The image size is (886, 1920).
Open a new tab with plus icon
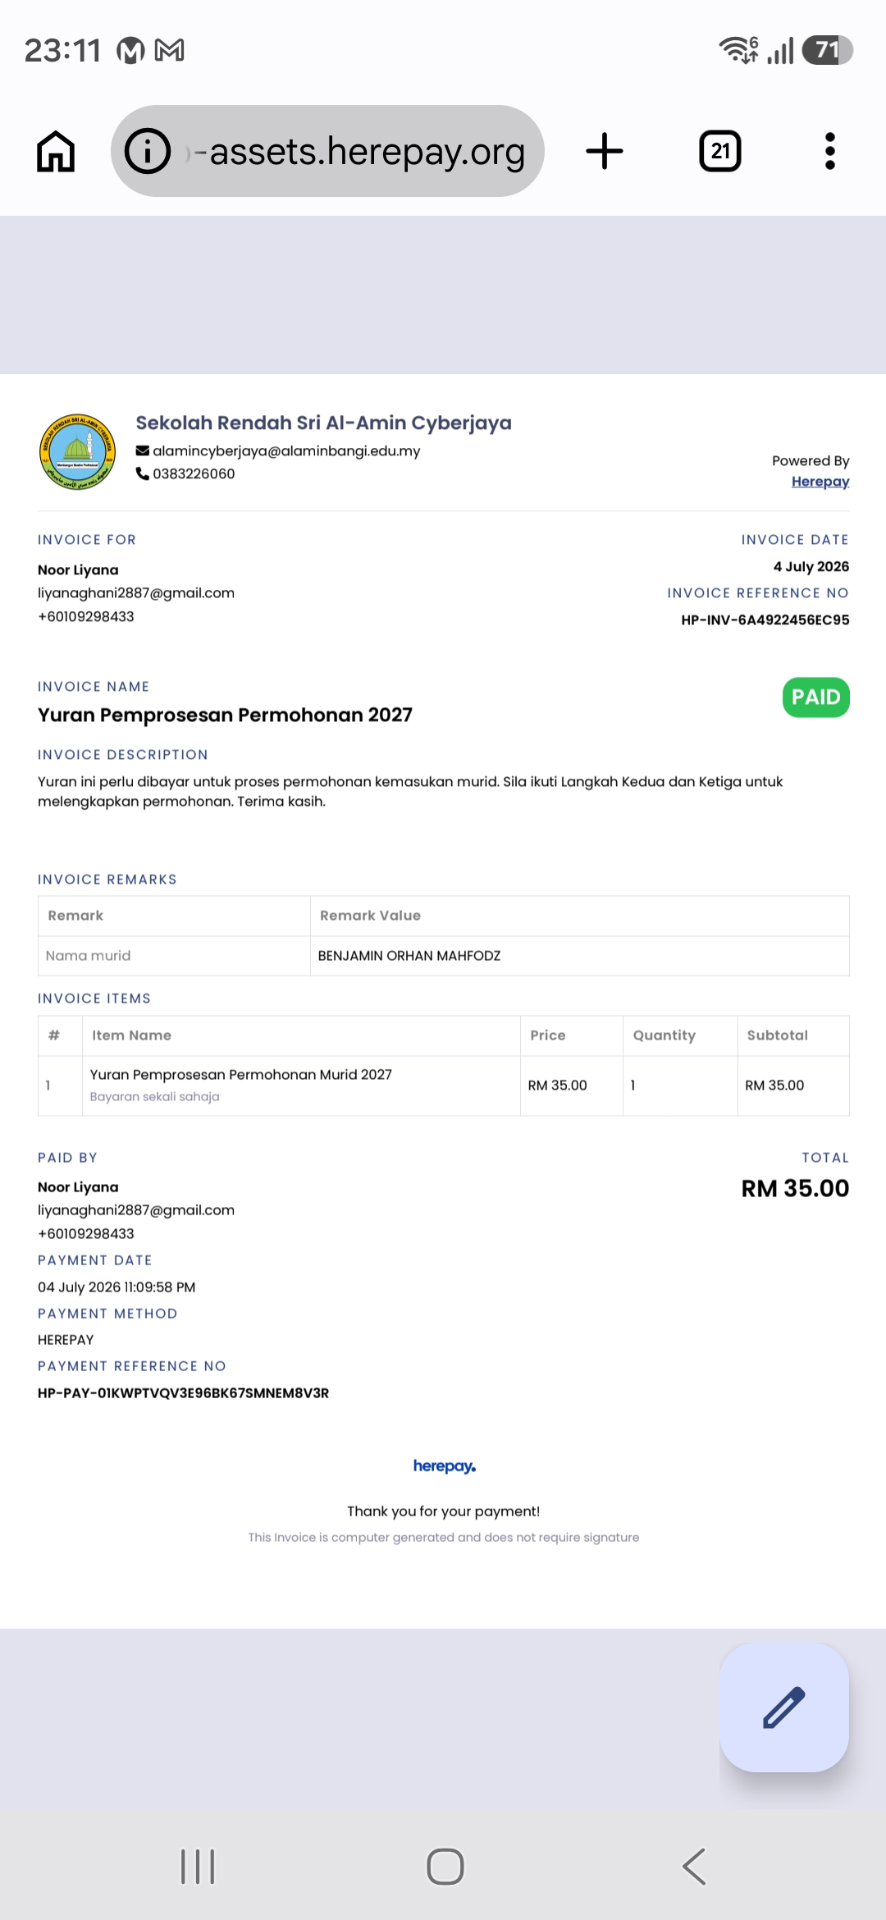[605, 151]
